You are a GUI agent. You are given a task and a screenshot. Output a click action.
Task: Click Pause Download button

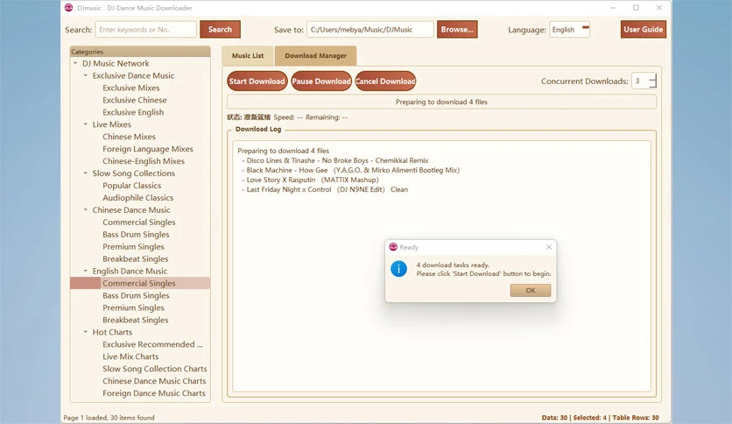pos(321,81)
